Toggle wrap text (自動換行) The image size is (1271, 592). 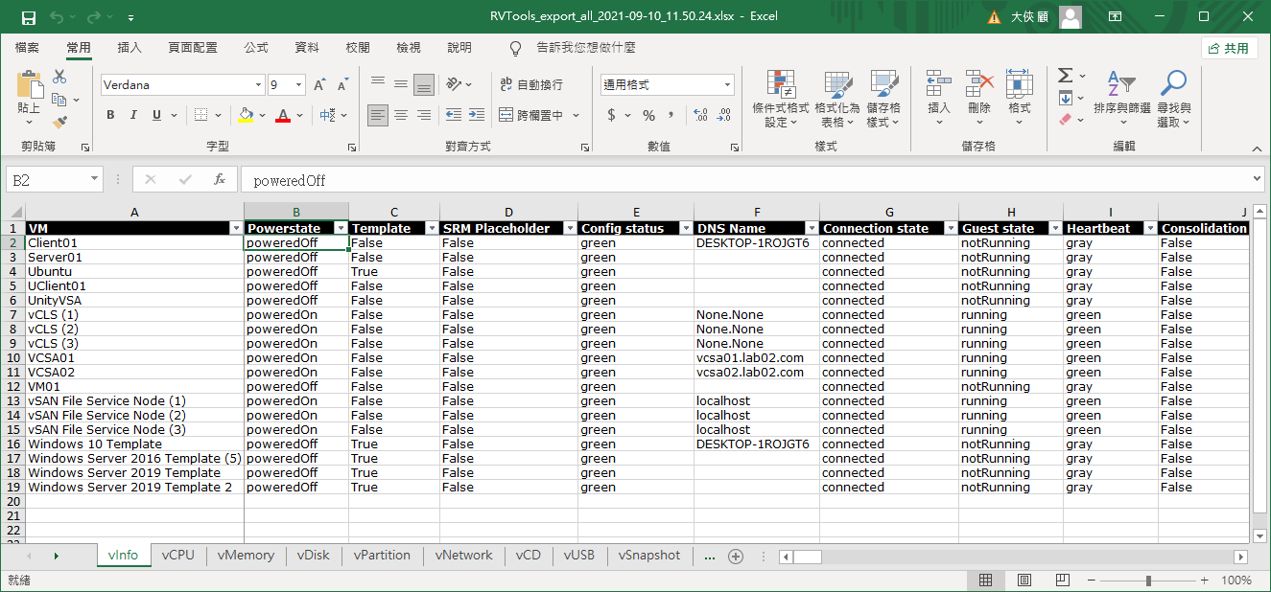[530, 84]
